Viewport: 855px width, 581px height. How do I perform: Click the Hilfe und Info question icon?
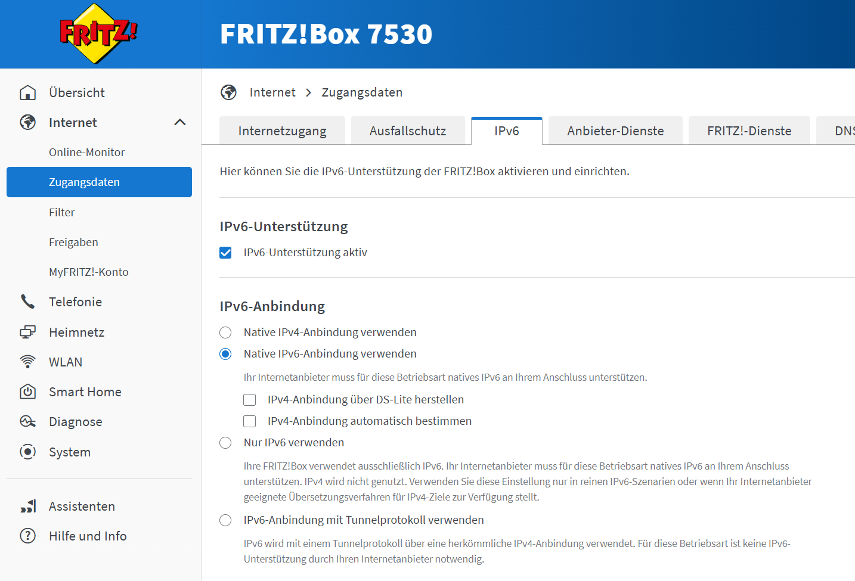coord(27,536)
